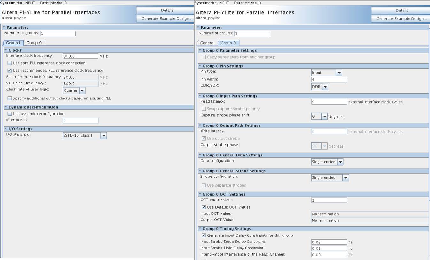Screen dimensions: 430x260
Task: Collapse Group 0 General Data Settings section
Action: click(x=200, y=155)
